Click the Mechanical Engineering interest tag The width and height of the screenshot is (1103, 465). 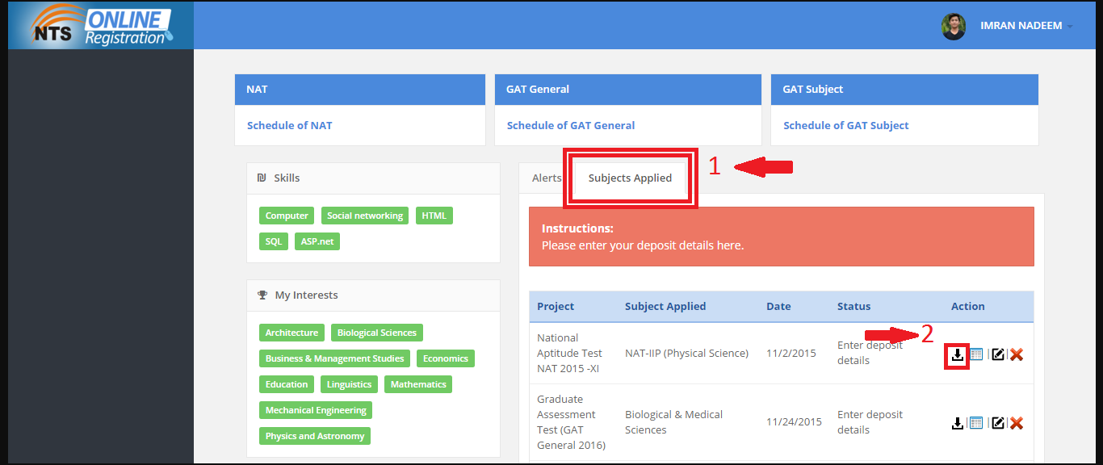315,409
